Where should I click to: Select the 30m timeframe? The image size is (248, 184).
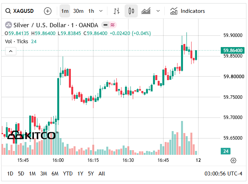[x=78, y=11]
